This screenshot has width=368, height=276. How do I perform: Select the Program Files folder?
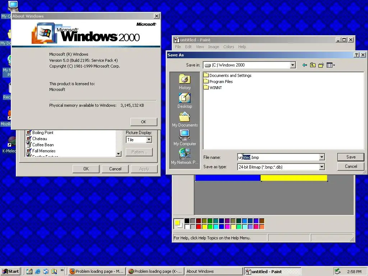(218, 82)
